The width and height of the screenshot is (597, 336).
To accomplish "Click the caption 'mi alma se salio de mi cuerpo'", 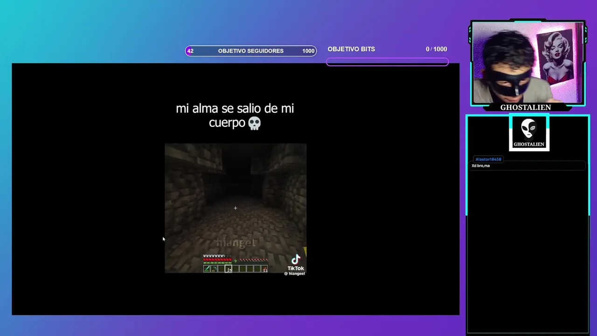I will (x=235, y=115).
